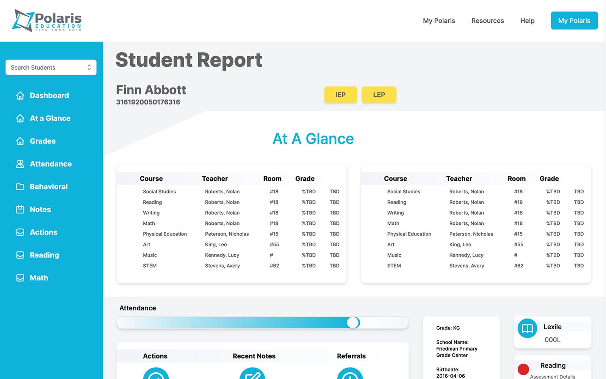The image size is (606, 379).
Task: Click the Lexile book icon
Action: pyautogui.click(x=527, y=328)
